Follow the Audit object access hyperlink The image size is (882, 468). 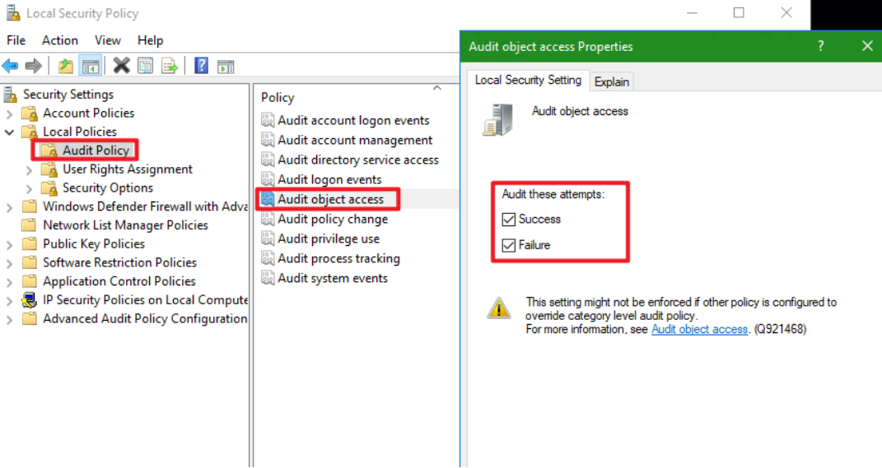click(699, 329)
